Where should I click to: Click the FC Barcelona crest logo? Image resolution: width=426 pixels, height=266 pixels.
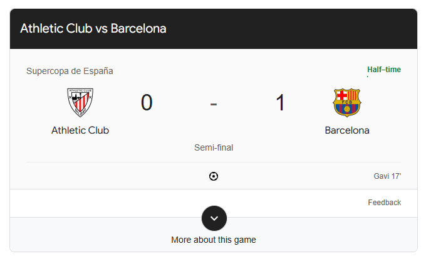coord(347,102)
